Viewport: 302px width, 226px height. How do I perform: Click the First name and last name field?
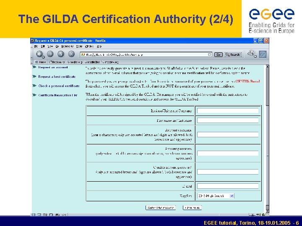point(228,121)
